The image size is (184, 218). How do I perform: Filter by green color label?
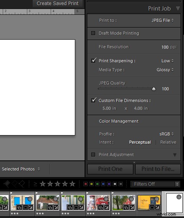click(x=97, y=184)
